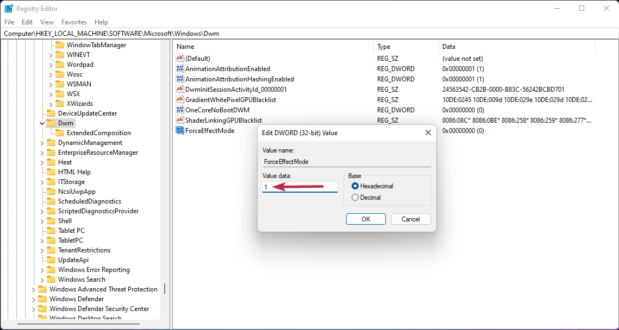Viewport: 619px width, 330px height.
Task: Click the ab icon beside DwmInitSessionActivityId_00000001
Action: click(x=180, y=89)
